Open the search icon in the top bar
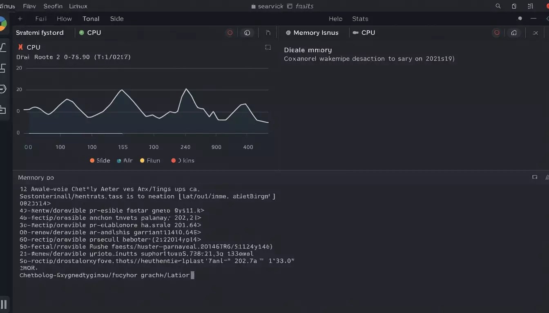 click(498, 6)
